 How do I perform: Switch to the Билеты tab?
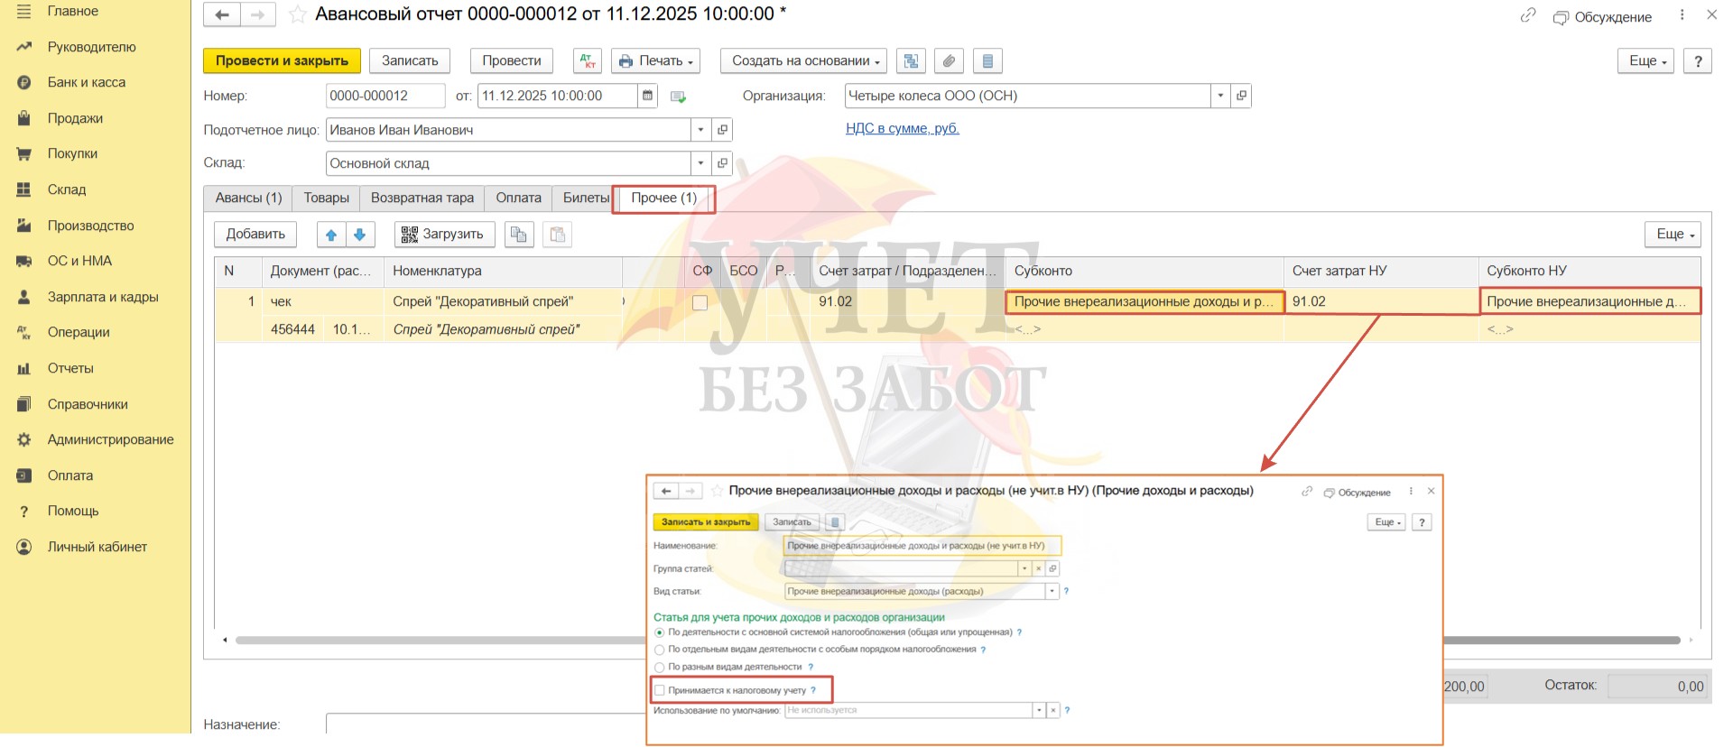(586, 198)
